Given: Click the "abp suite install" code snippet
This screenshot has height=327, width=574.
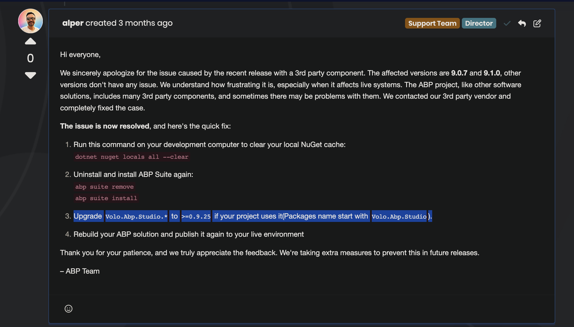Looking at the screenshot, I should [x=106, y=198].
